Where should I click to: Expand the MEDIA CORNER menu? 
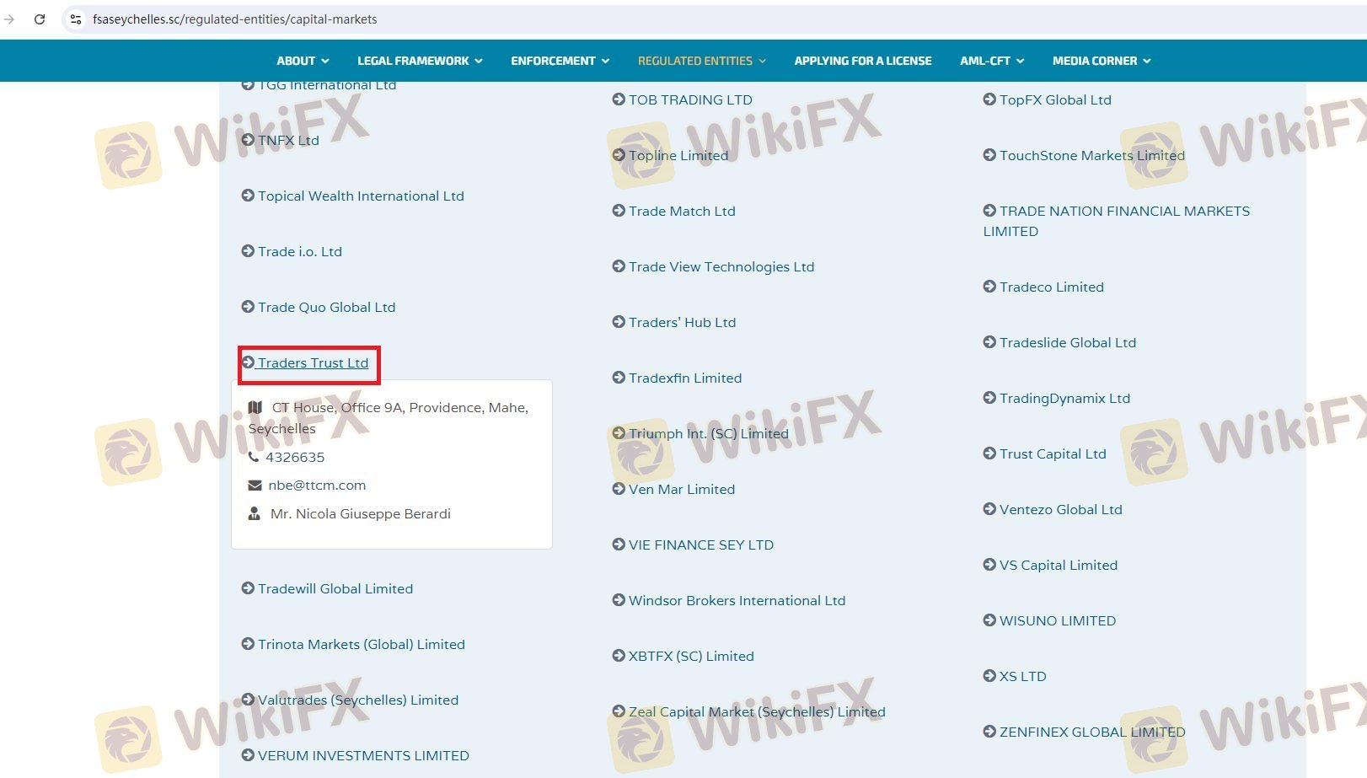click(1101, 61)
